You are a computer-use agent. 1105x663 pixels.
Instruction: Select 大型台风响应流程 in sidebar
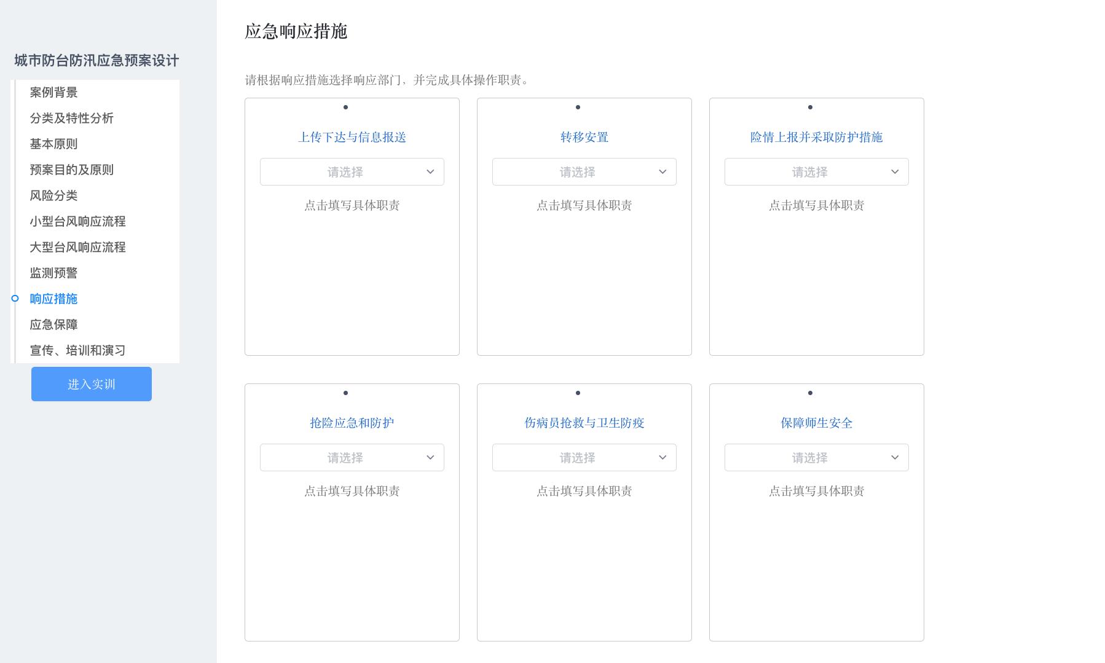tap(78, 247)
